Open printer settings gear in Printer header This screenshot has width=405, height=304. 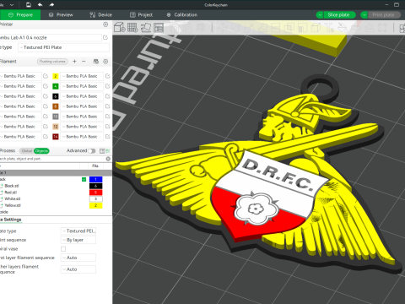pyautogui.click(x=105, y=24)
